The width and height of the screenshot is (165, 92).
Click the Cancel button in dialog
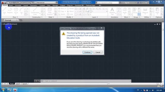click(98, 52)
